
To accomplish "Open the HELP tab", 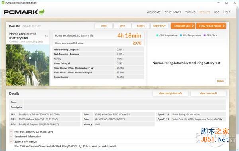I will tap(227, 12).
